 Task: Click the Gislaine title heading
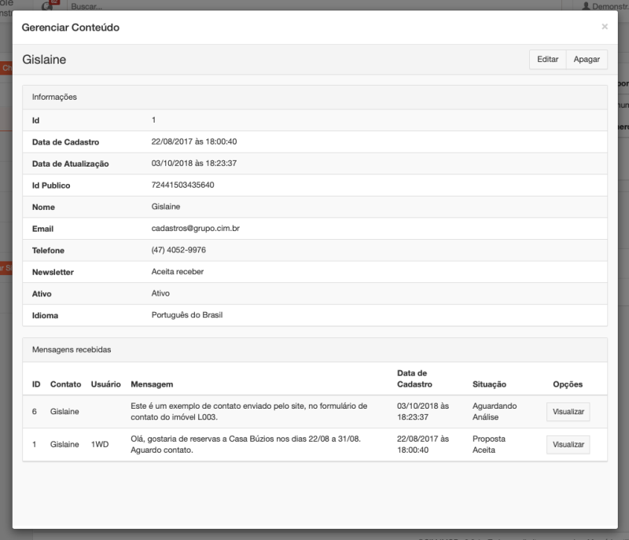point(44,60)
